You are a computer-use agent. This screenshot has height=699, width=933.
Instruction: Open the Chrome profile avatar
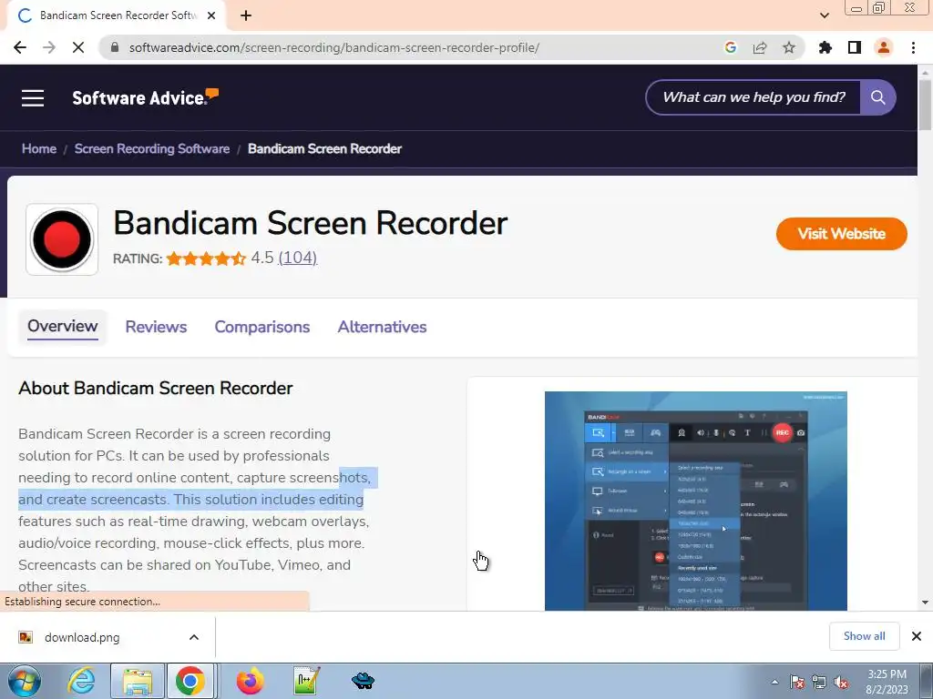884,47
